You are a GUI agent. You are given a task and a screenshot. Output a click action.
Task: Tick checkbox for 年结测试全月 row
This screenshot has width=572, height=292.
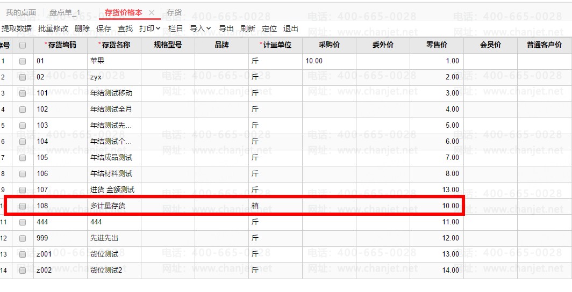click(x=23, y=109)
